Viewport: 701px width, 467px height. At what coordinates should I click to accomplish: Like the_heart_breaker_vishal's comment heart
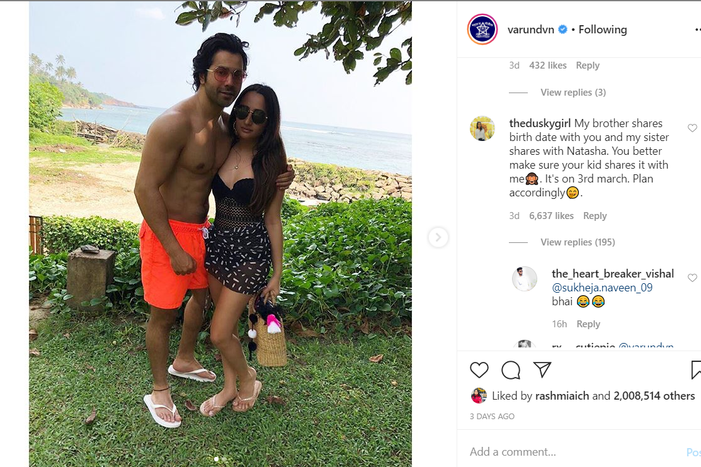click(692, 278)
